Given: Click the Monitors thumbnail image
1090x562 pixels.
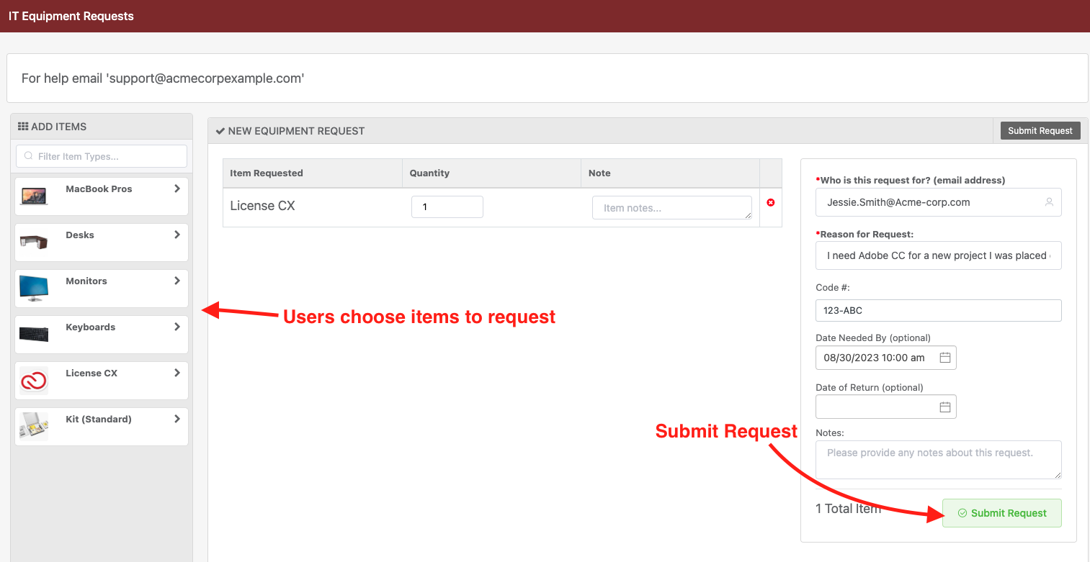Looking at the screenshot, I should (34, 288).
